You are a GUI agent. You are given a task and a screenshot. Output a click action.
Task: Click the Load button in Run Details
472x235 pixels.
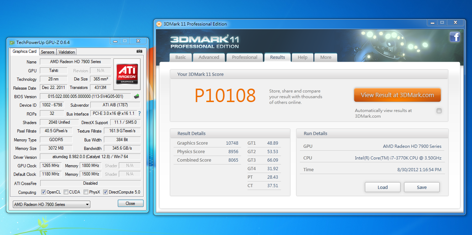383,187
